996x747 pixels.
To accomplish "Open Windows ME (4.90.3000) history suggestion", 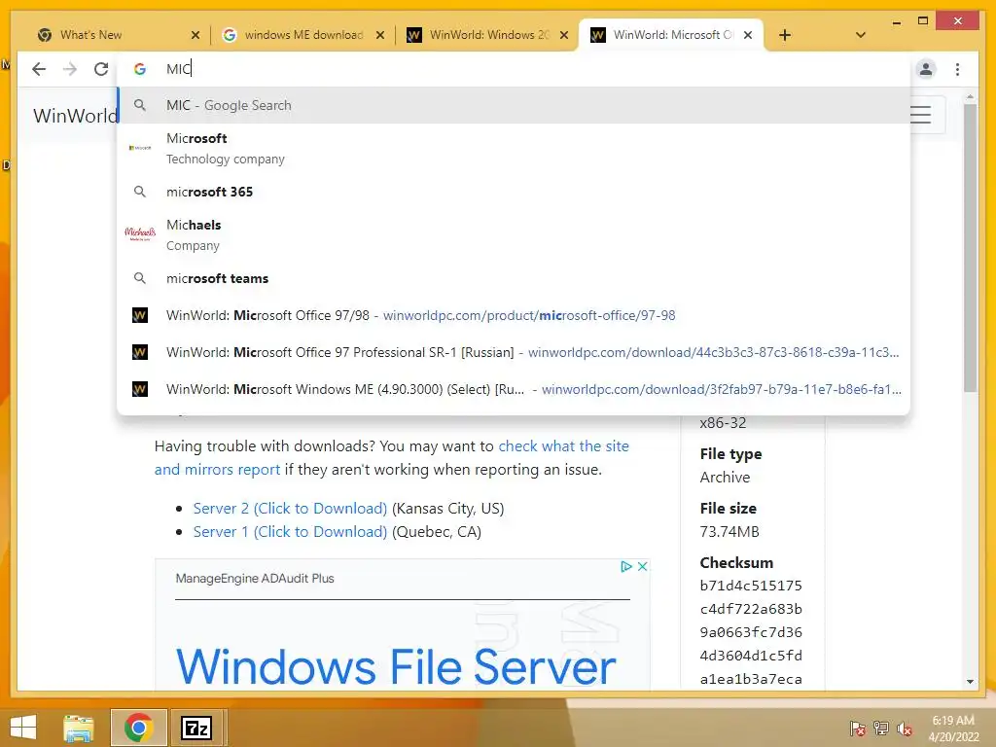I will coord(514,389).
